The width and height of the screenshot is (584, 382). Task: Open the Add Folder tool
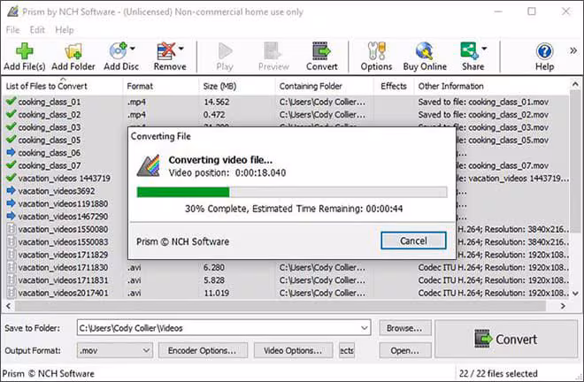[73, 51]
